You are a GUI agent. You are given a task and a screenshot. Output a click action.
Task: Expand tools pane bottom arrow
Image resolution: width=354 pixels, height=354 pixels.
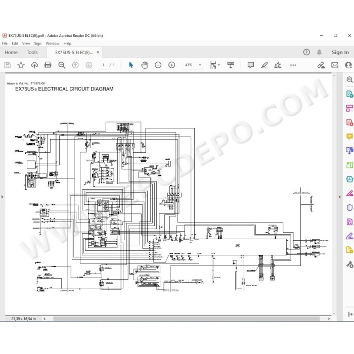pyautogui.click(x=350, y=314)
